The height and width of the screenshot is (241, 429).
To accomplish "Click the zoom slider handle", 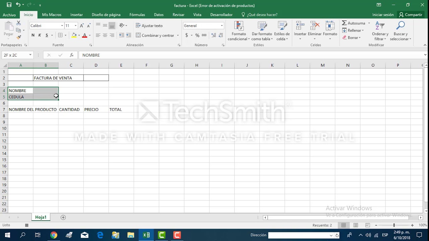I will pos(394,225).
